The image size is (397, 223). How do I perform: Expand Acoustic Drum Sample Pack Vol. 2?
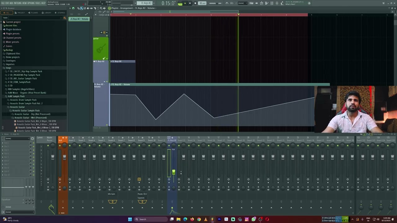26,103
